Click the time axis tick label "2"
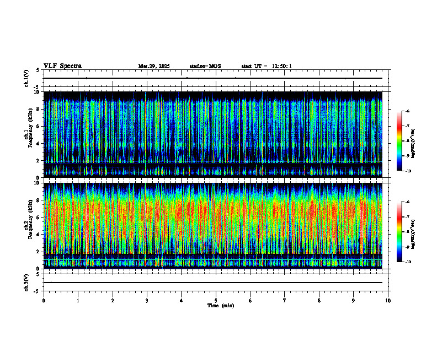The height and width of the screenshot is (337, 437). click(x=113, y=301)
